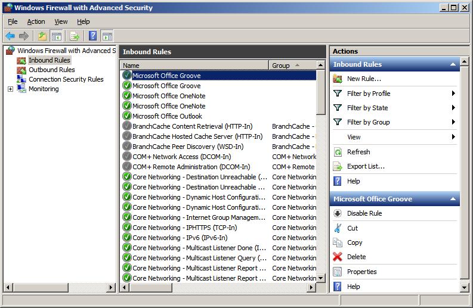Select Core Networking - IPHTTPS (TCP-In) rule

(219, 228)
